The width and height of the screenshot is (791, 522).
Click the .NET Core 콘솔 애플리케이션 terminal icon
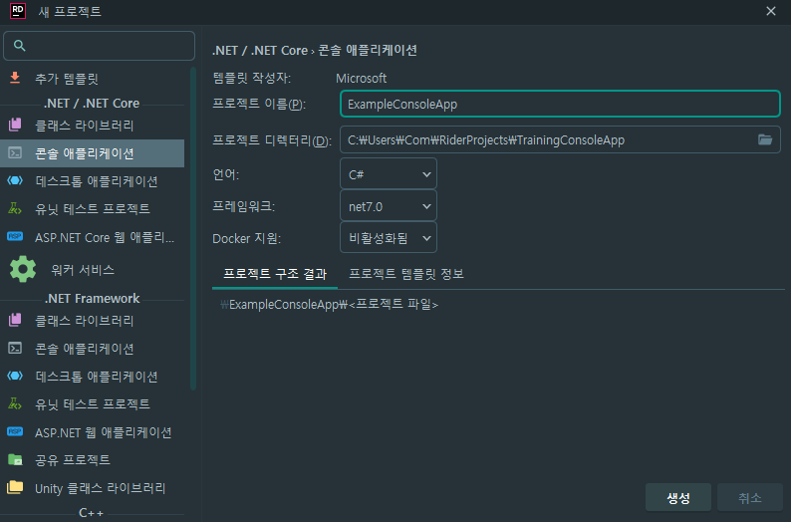(15, 152)
